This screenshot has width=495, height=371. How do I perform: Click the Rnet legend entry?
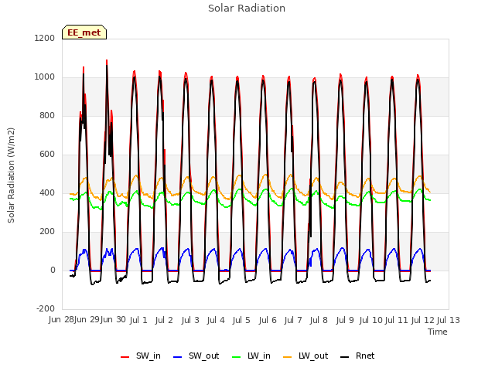pos(357,356)
